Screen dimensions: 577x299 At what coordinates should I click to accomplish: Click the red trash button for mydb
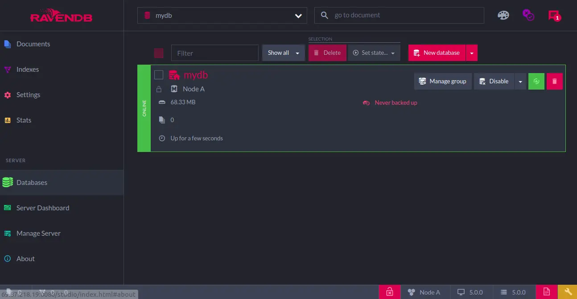coord(555,82)
